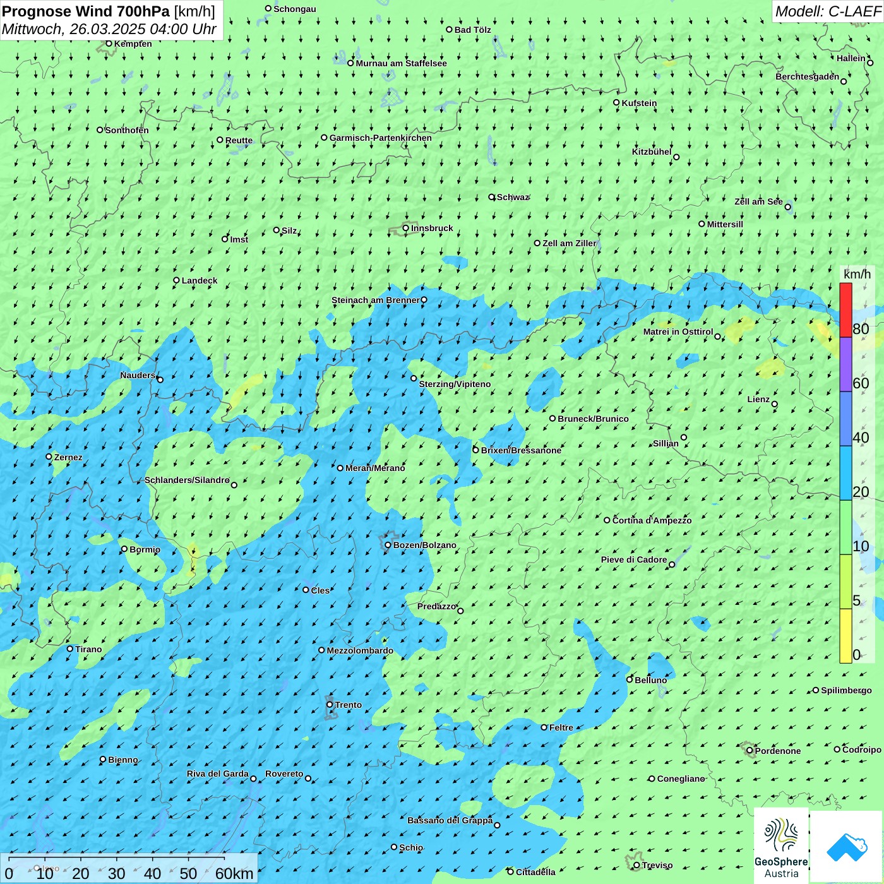Click the Landeck city marker

[177, 280]
